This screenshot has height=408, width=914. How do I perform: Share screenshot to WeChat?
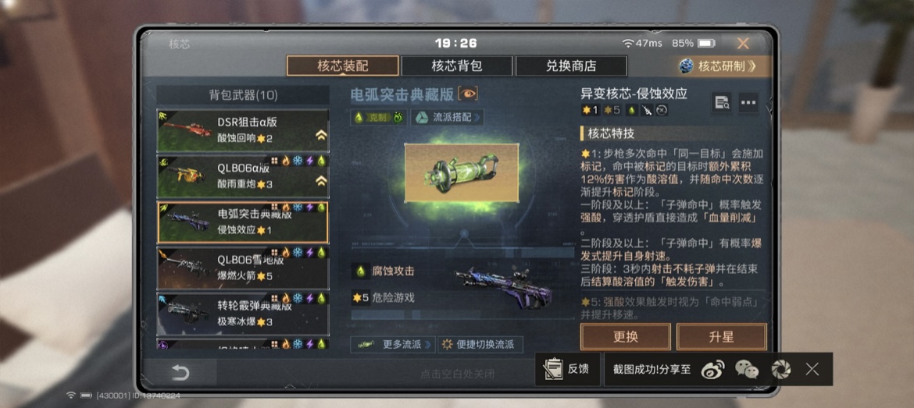[x=747, y=369]
